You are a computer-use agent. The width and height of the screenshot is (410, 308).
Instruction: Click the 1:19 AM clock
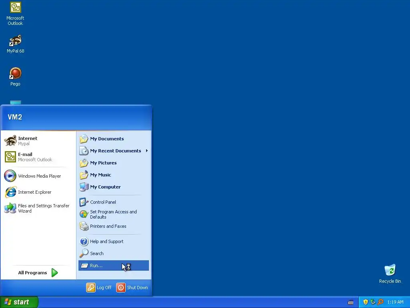coord(395,302)
